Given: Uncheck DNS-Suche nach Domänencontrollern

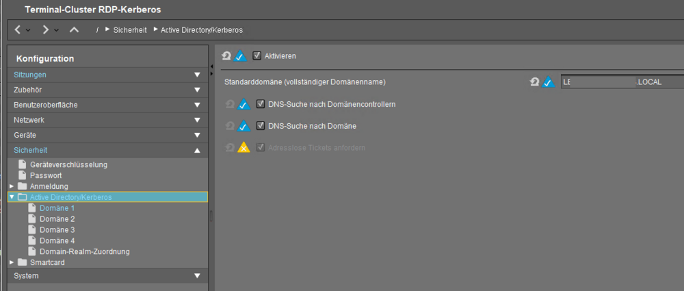Looking at the screenshot, I should [x=261, y=105].
